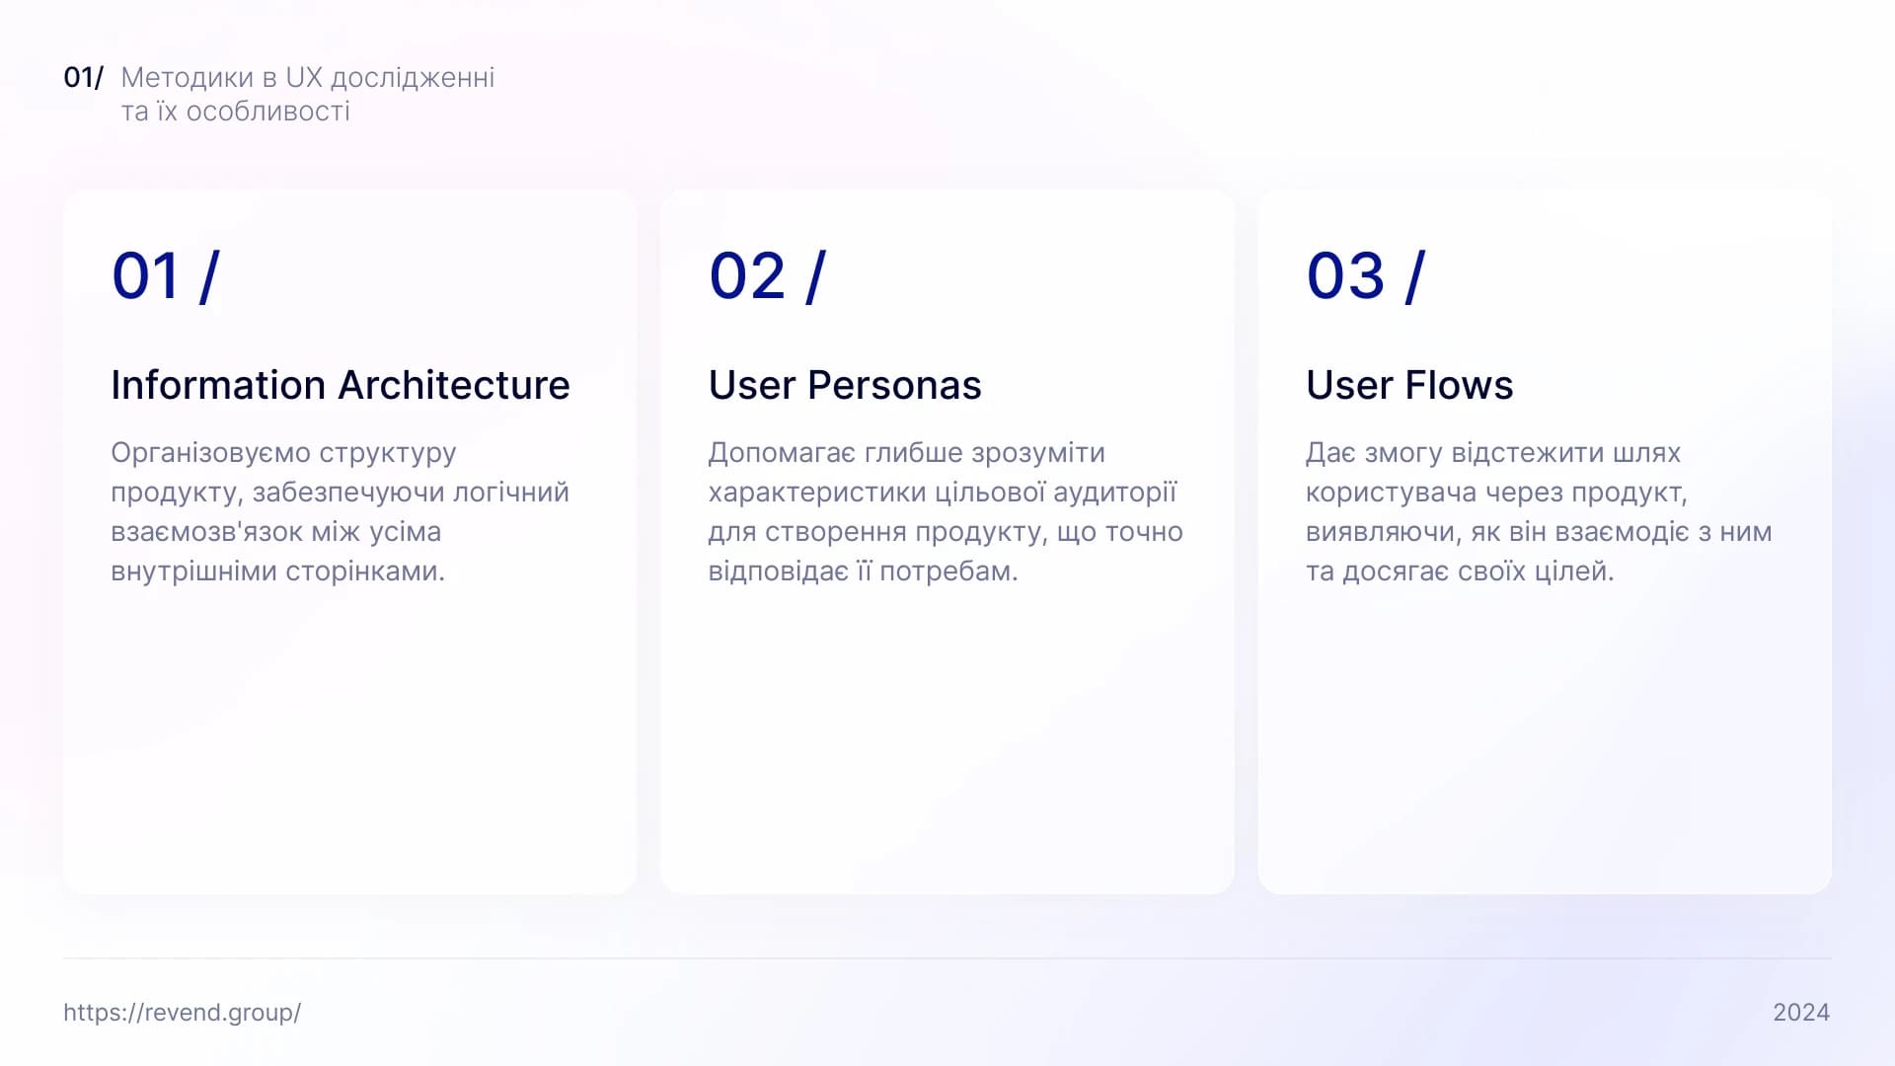Click the User Flows description paragraph
Image resolution: width=1895 pixels, height=1066 pixels.
(1538, 511)
